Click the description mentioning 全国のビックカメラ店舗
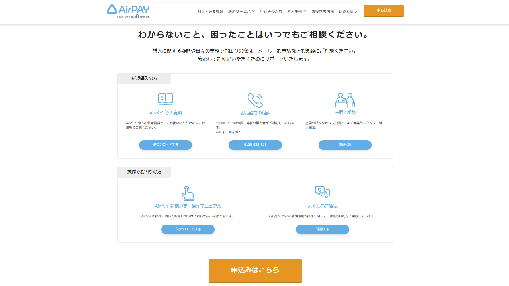 pyautogui.click(x=345, y=125)
